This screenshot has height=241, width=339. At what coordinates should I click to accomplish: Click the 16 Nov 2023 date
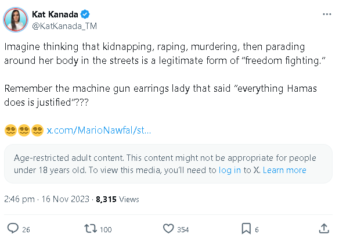point(65,199)
